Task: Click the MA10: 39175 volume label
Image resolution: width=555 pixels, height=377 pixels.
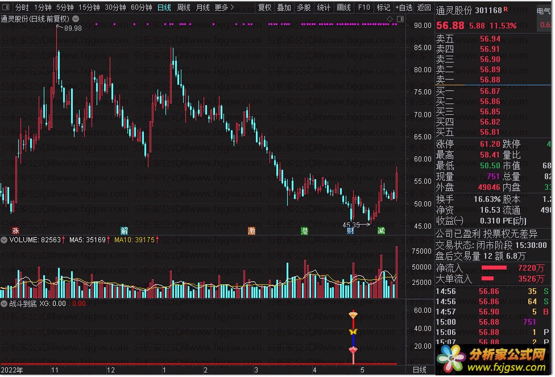Action: pos(135,240)
